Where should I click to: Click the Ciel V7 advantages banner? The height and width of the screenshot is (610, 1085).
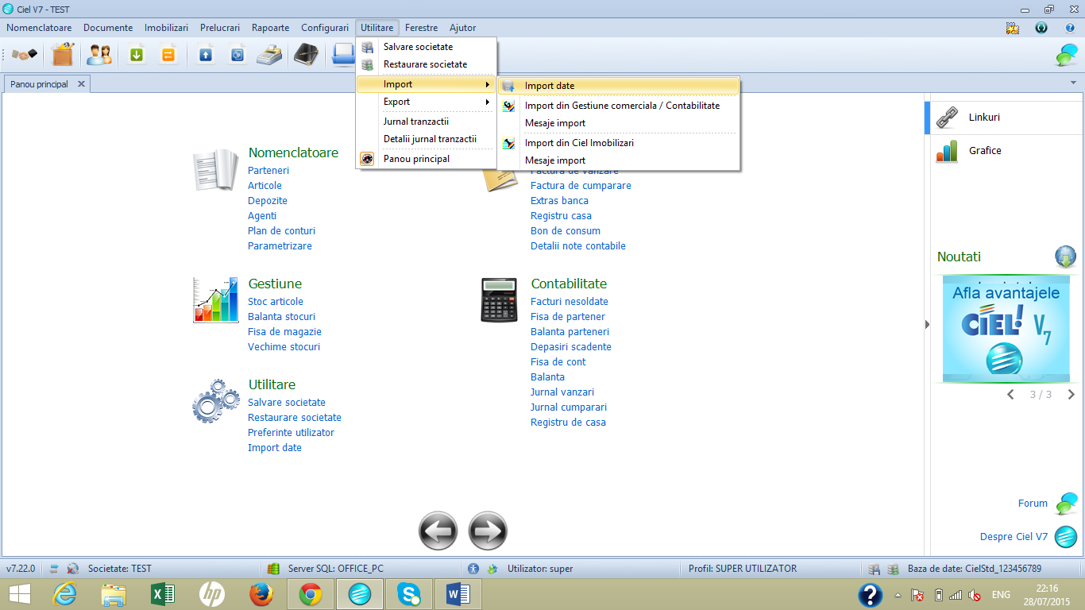(x=1006, y=329)
